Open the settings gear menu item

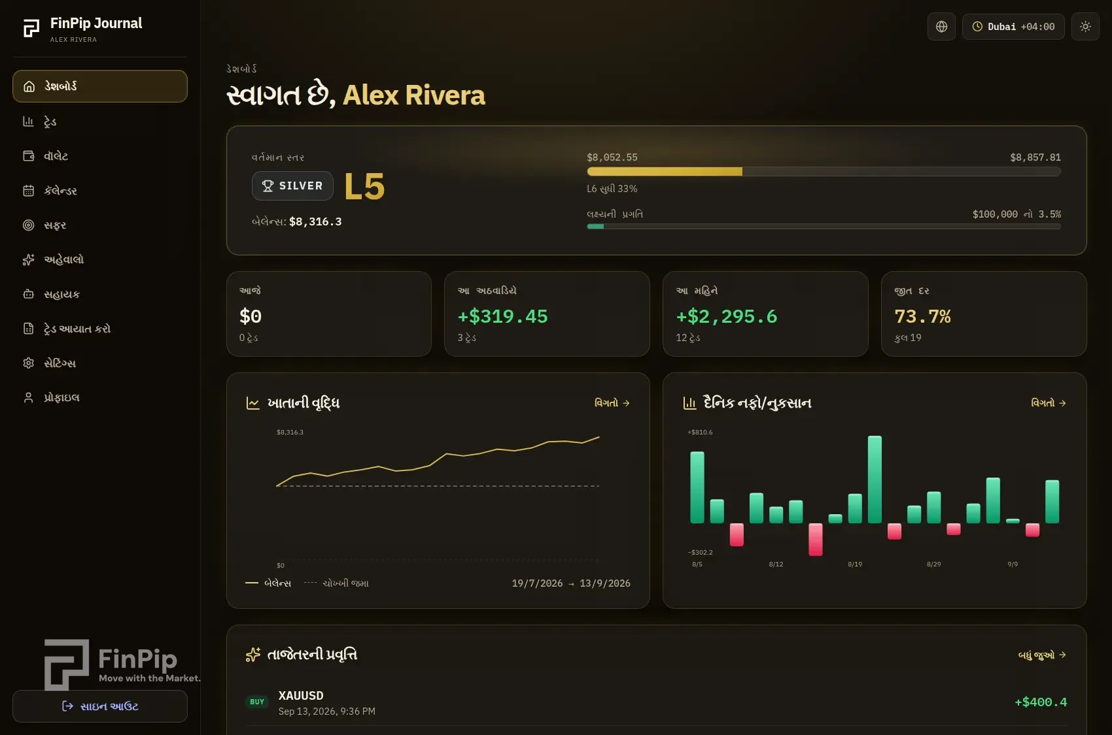pos(100,363)
